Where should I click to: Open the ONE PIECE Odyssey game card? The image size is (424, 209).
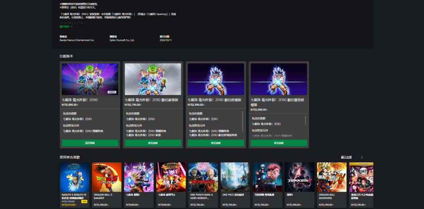tap(235, 185)
